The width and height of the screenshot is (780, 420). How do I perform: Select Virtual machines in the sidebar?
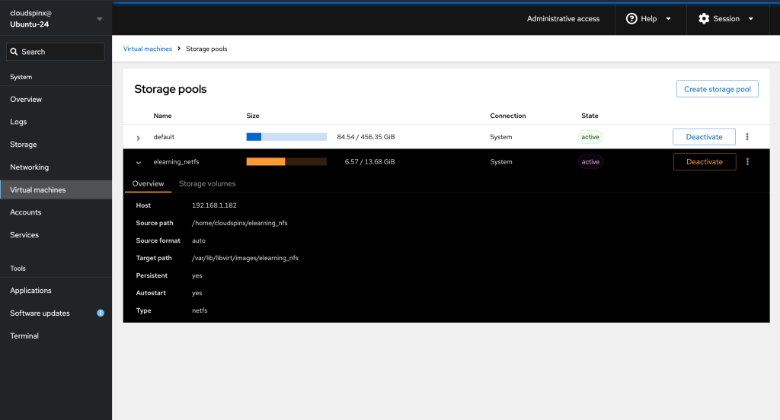pyautogui.click(x=56, y=189)
